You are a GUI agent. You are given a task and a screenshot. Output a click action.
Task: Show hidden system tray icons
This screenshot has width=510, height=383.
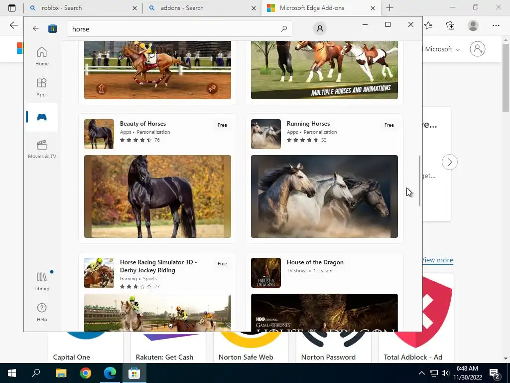(x=421, y=373)
